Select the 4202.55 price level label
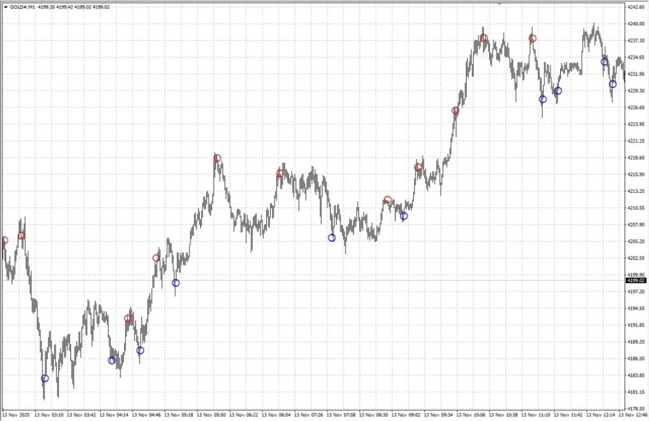 coord(637,258)
